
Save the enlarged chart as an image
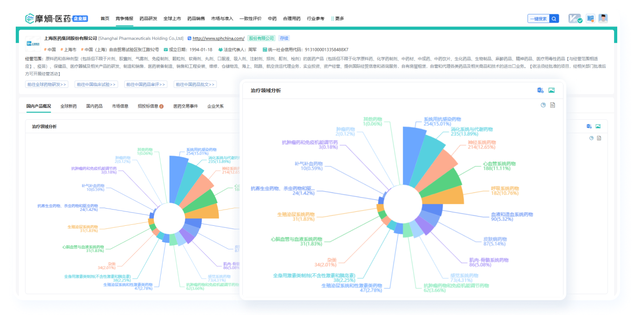(x=551, y=90)
